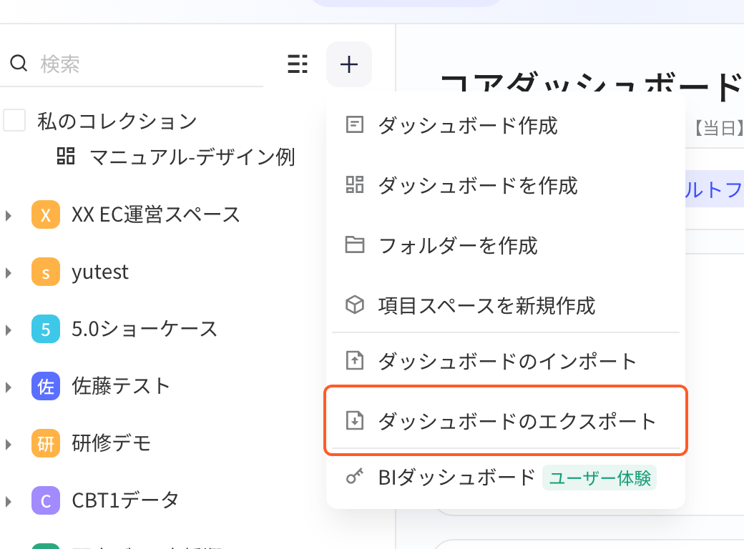Open XX EC運営スペース
The height and width of the screenshot is (549, 744).
coord(156,214)
